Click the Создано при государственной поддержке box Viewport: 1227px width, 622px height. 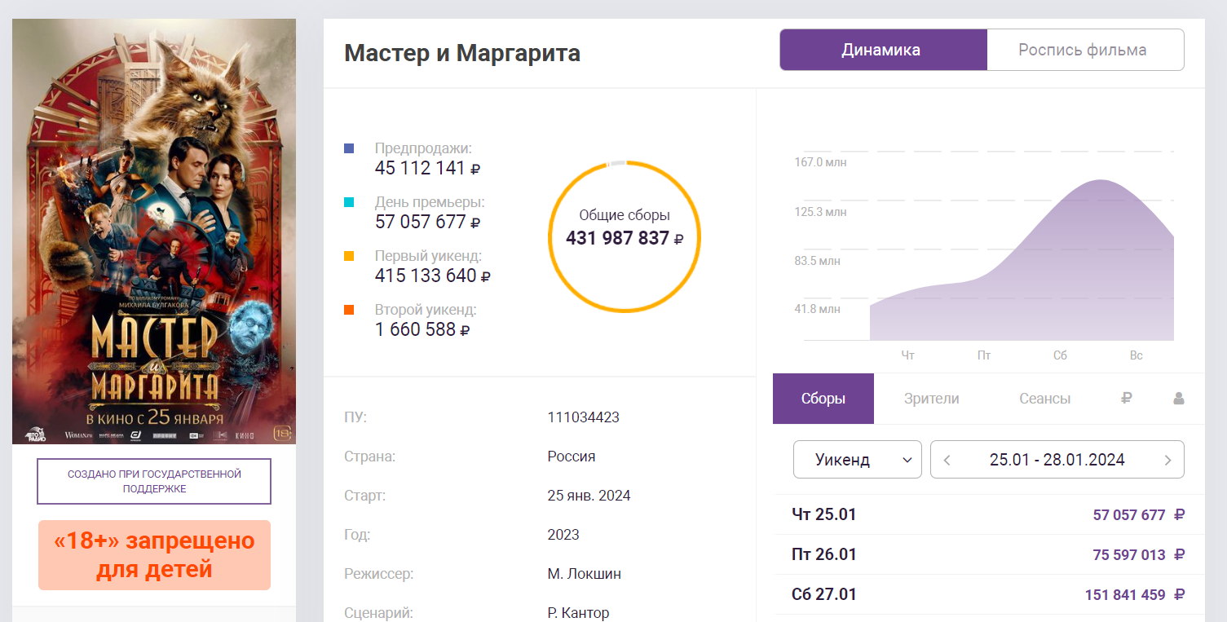(x=154, y=481)
